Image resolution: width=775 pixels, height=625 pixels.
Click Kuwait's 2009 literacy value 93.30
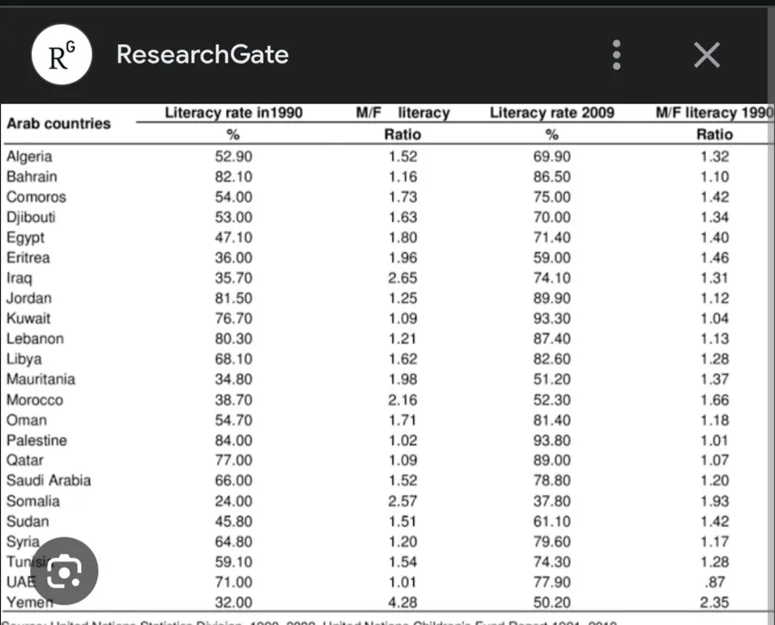click(552, 319)
